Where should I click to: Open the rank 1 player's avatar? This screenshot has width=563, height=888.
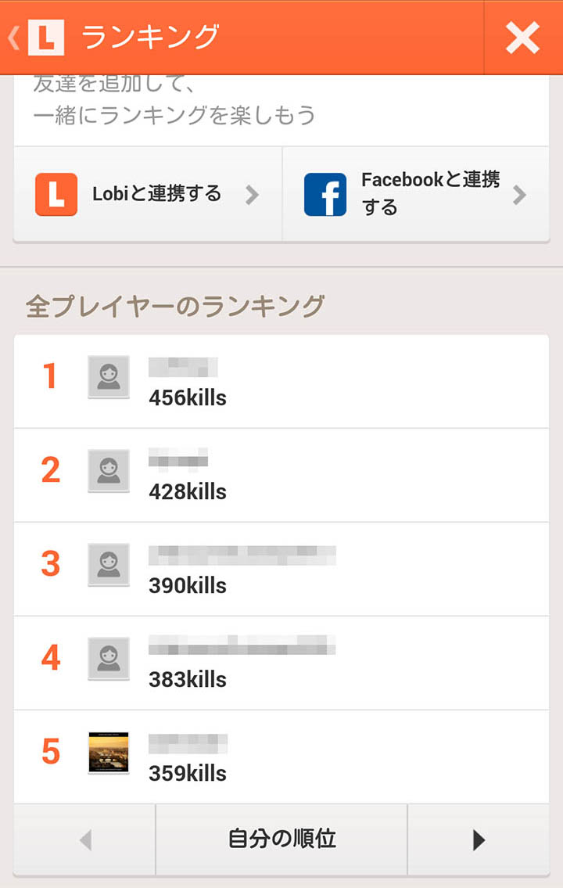click(x=109, y=377)
